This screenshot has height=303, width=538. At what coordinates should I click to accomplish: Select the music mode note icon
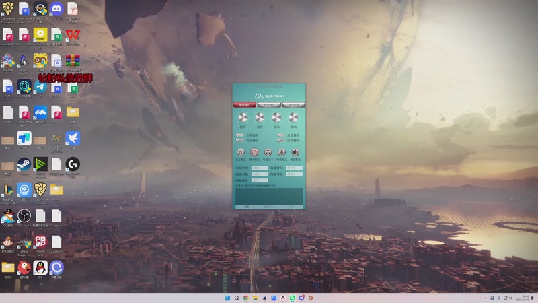coord(241,152)
